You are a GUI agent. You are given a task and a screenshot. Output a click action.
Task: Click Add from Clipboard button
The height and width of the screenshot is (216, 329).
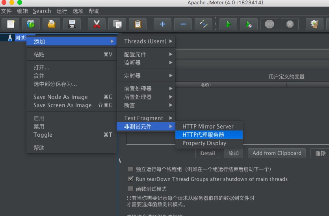coord(277,153)
